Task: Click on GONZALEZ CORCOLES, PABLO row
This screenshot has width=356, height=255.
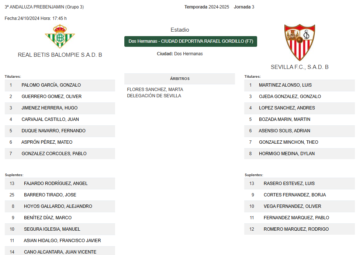Action: [x=60, y=154]
